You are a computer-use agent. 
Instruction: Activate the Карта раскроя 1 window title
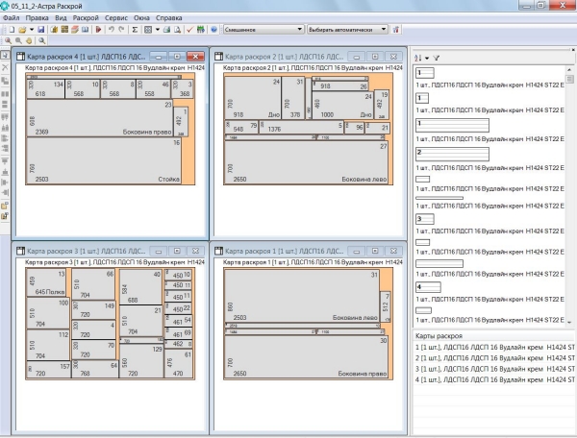(x=284, y=251)
